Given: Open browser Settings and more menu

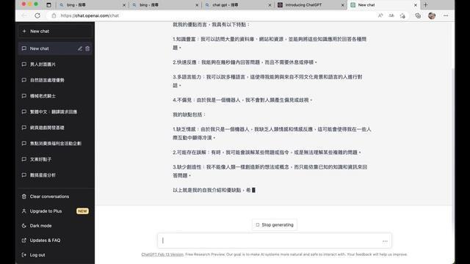Looking at the screenshot, I should click(x=446, y=15).
